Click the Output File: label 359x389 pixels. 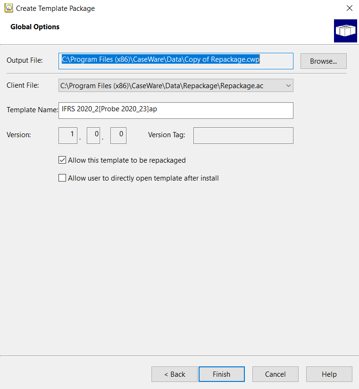coord(25,60)
